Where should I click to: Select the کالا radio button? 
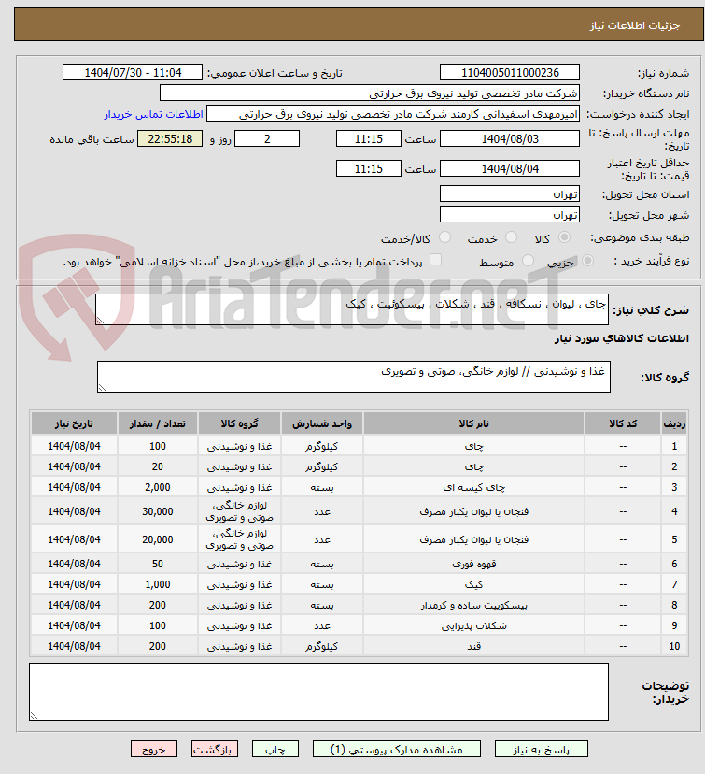pyautogui.click(x=565, y=237)
